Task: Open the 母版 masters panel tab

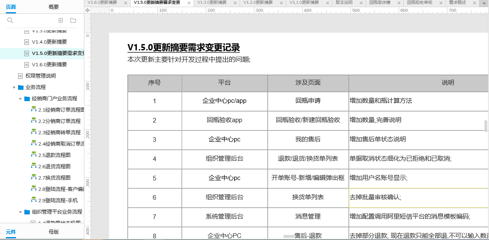Action: 54,232
